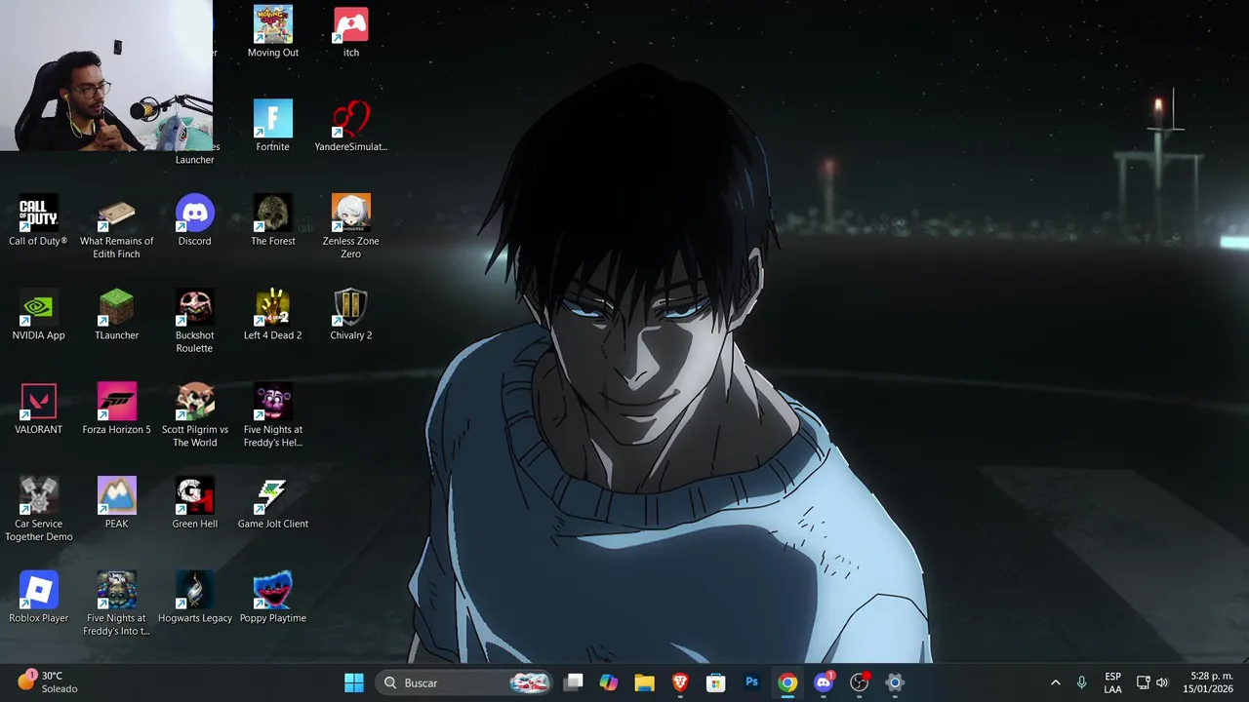Open Forza Horizon 5 shortcut
Screen dimensions: 1249x702
(117, 409)
